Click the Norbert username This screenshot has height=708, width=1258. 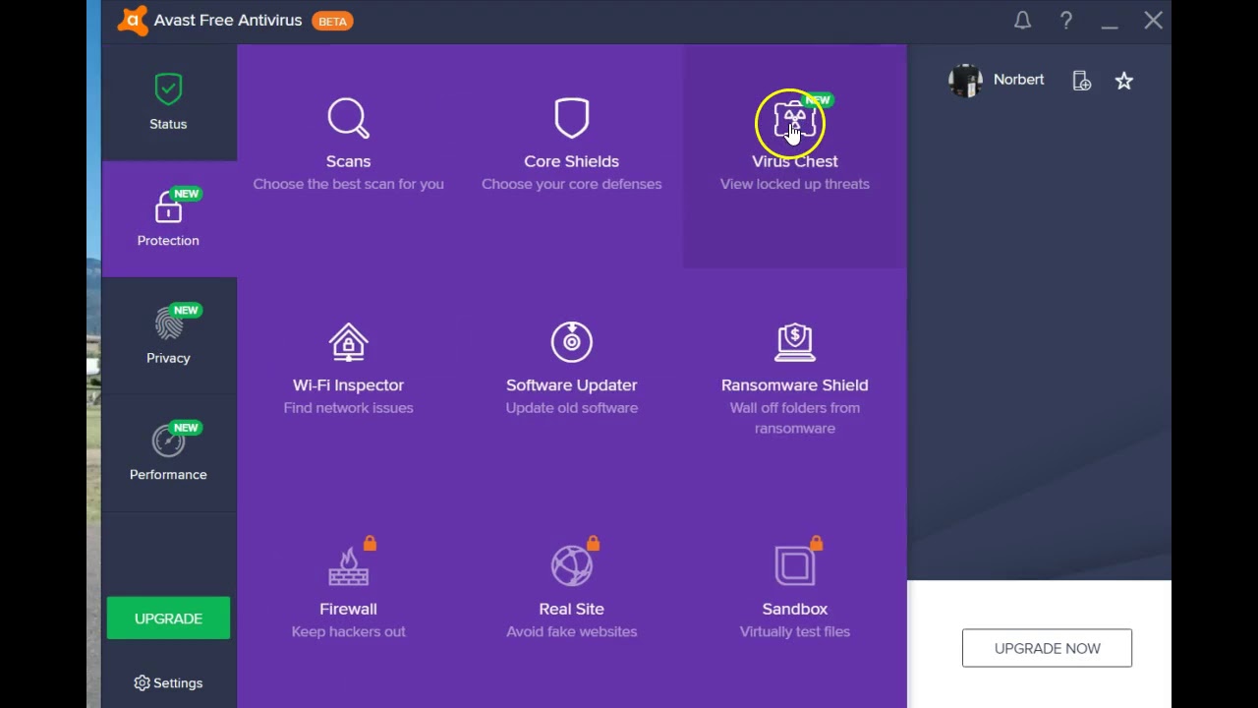click(x=1018, y=80)
